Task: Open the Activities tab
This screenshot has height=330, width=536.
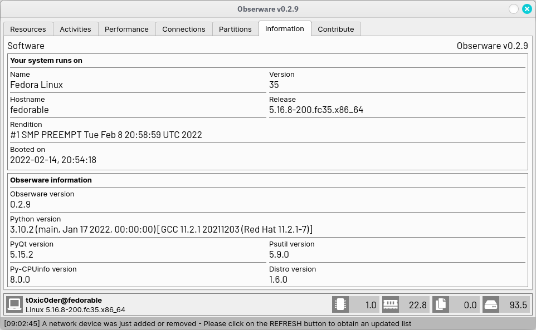Action: click(75, 29)
